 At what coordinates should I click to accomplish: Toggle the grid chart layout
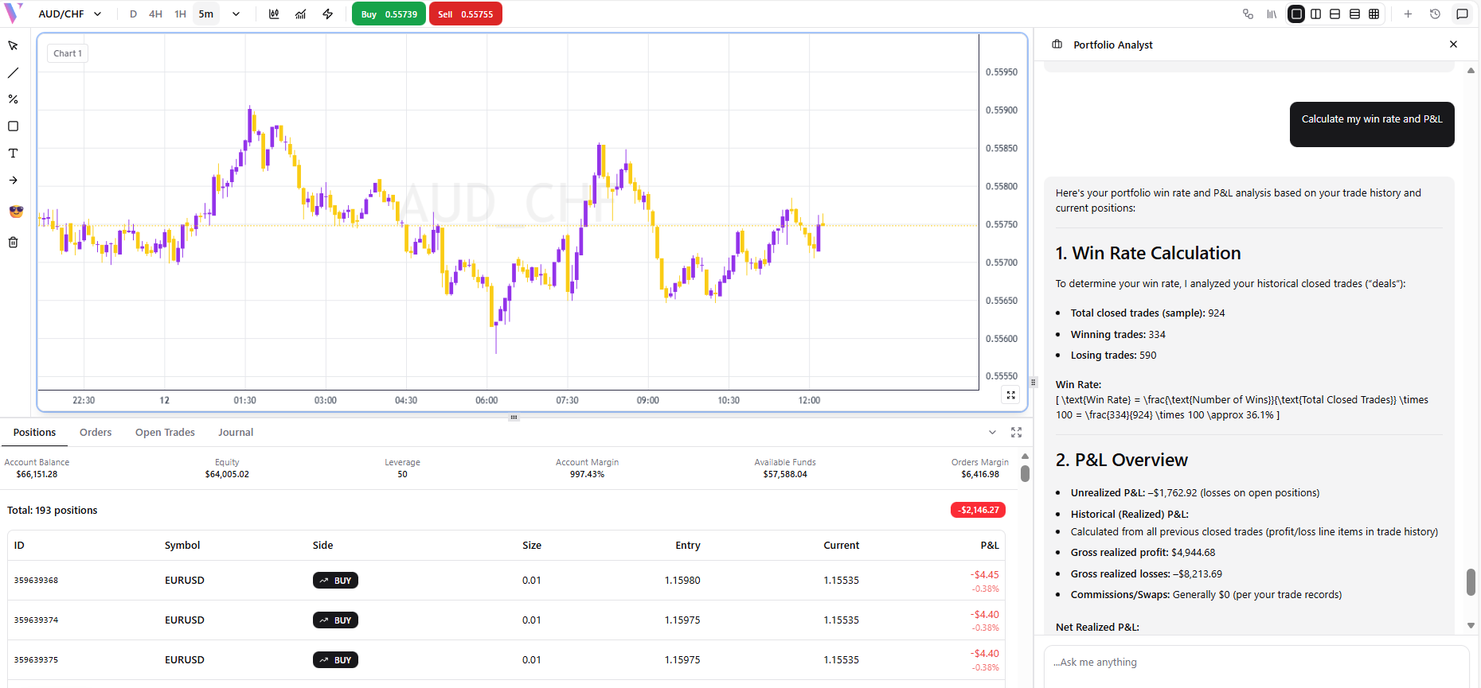(1374, 14)
